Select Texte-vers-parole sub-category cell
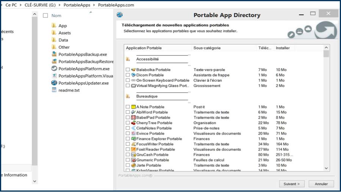This screenshot has height=192, width=341. coord(209,70)
